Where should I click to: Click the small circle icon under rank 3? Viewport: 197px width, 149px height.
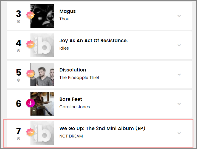click(19, 21)
